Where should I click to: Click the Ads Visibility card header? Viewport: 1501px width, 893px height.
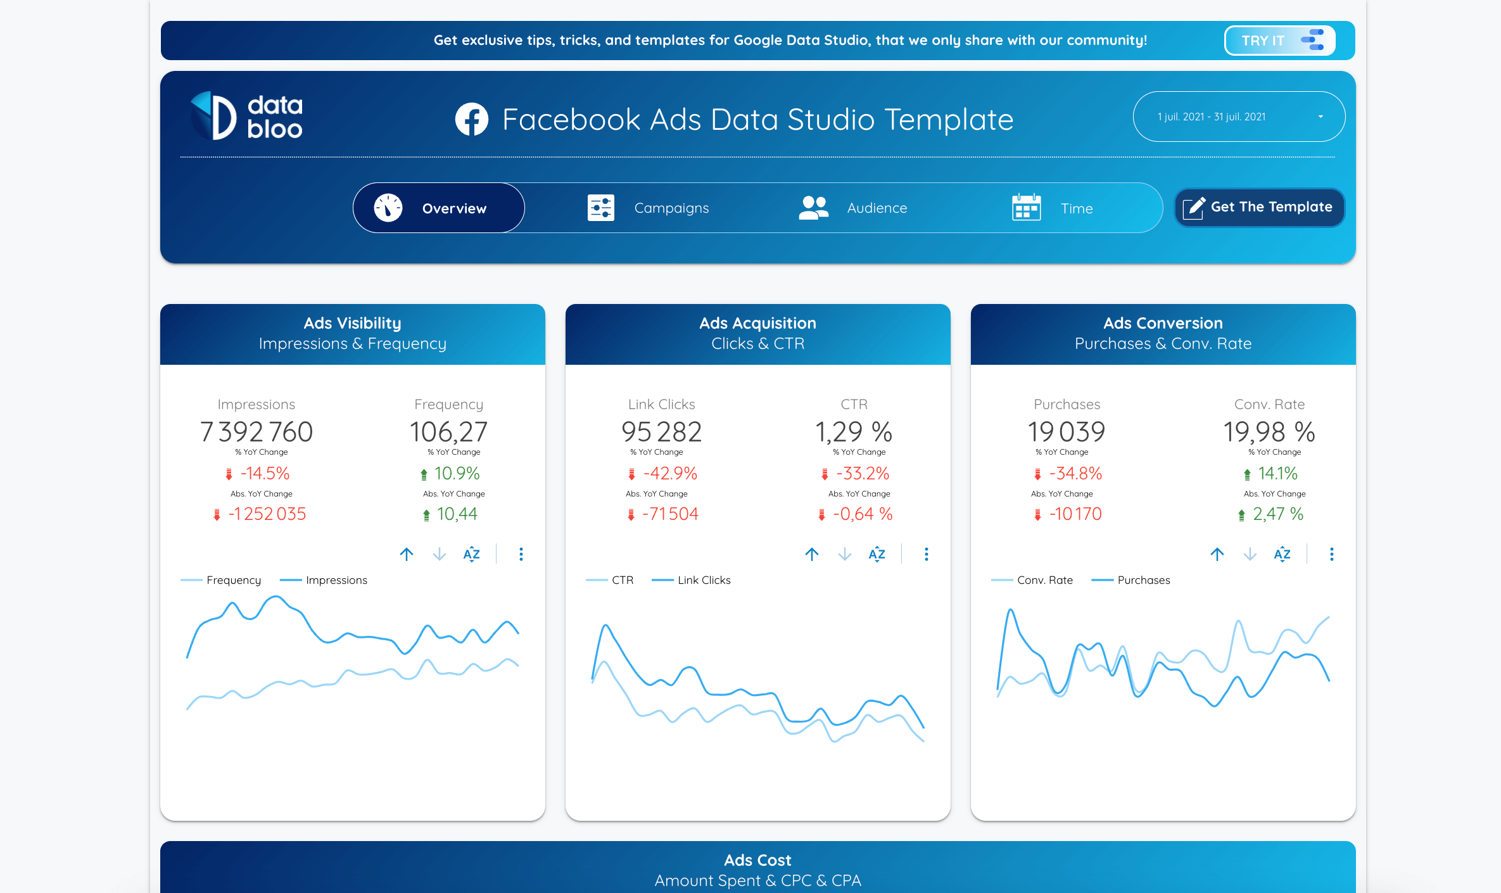click(353, 334)
